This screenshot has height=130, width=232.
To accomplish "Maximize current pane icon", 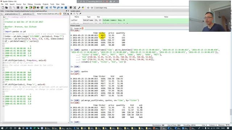I will tap(71, 8).
